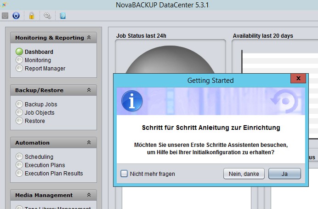The image size is (318, 209).
Task: Open Report Manager in the sidebar
Action: [x=40, y=69]
